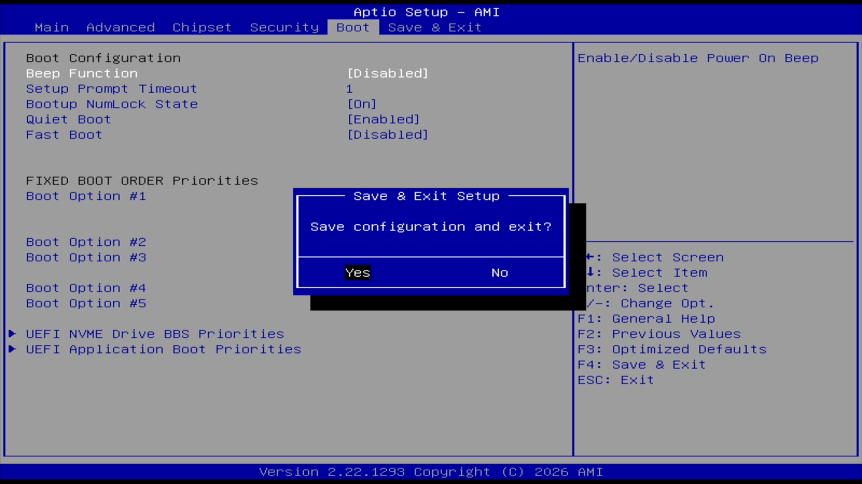
Task: Click the FIXED BOOT ORDER Priorities heading
Action: pos(142,181)
